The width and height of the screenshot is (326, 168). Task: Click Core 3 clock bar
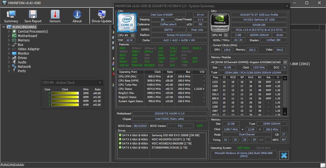(x=65, y=105)
